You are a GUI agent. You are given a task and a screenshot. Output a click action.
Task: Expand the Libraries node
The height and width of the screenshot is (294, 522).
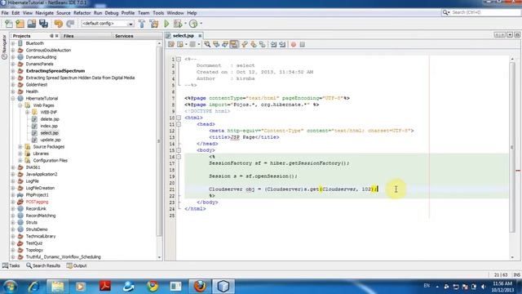(20, 154)
